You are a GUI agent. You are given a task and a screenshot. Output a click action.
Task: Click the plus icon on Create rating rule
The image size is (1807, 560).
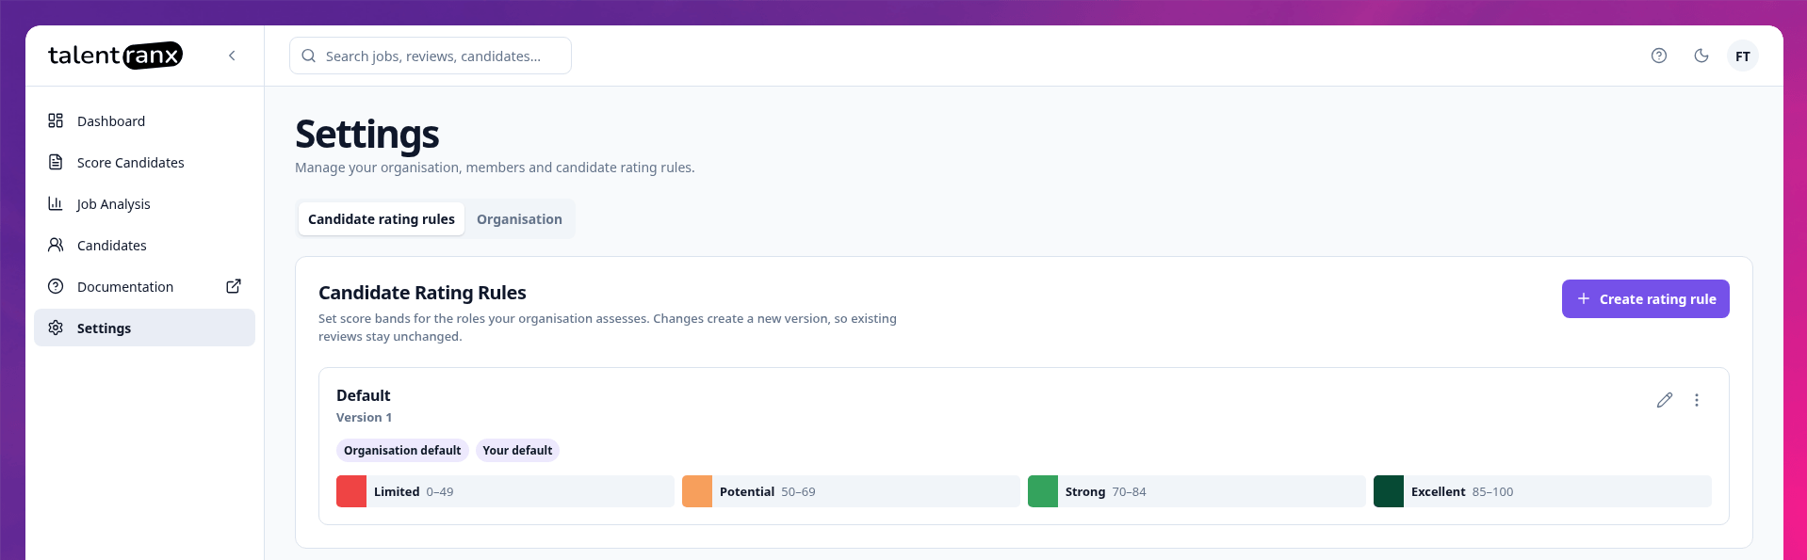point(1584,298)
